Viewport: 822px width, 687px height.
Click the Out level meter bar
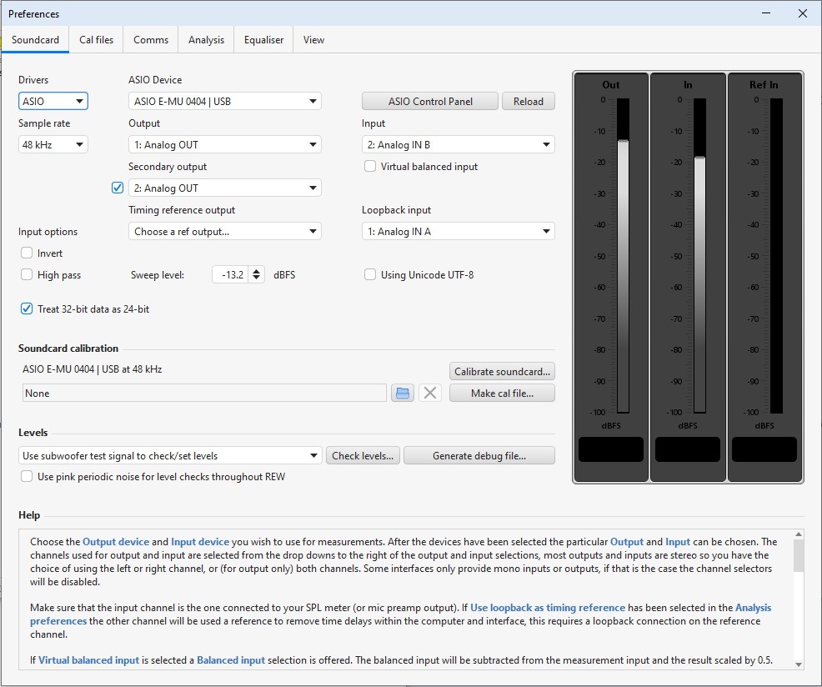click(x=623, y=255)
